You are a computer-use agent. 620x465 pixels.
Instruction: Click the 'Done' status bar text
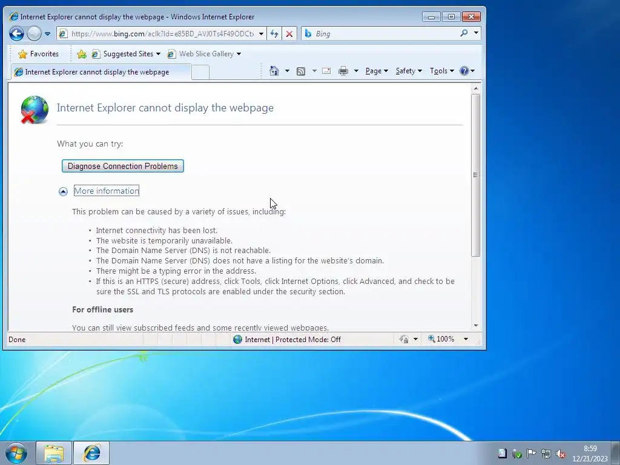pyautogui.click(x=17, y=339)
